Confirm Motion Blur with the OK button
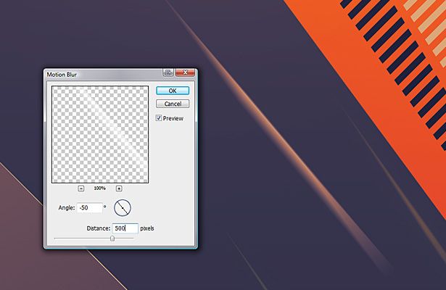 click(173, 91)
